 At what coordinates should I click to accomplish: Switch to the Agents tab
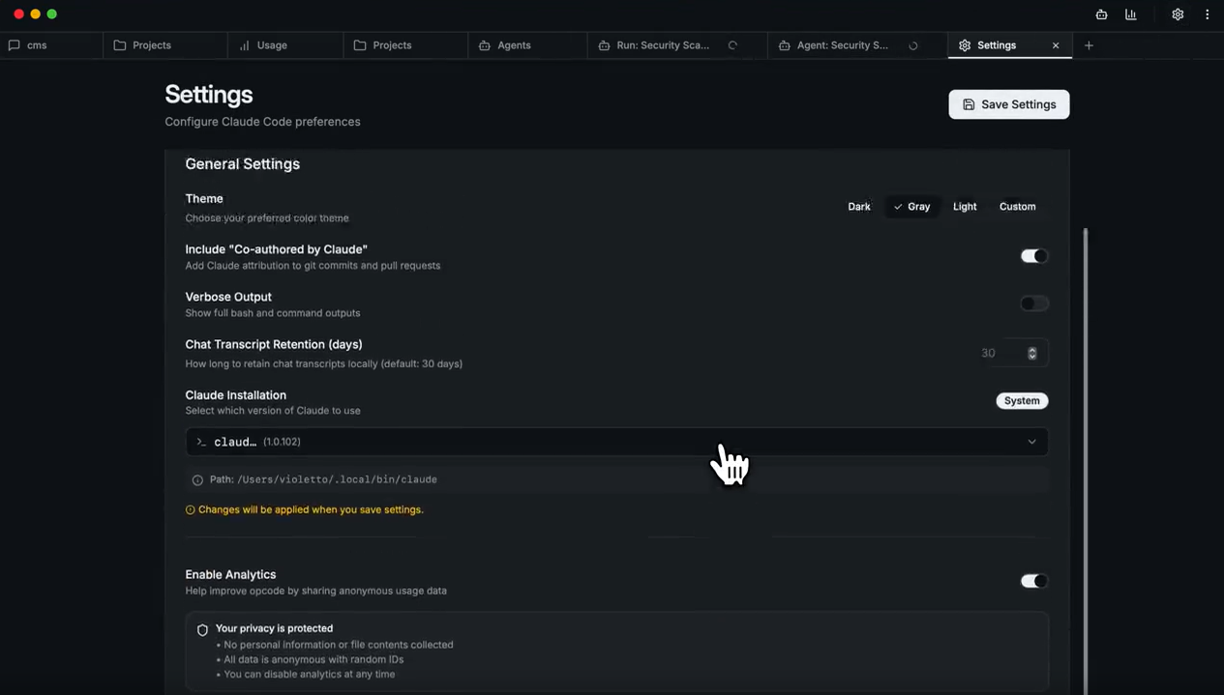coord(527,45)
